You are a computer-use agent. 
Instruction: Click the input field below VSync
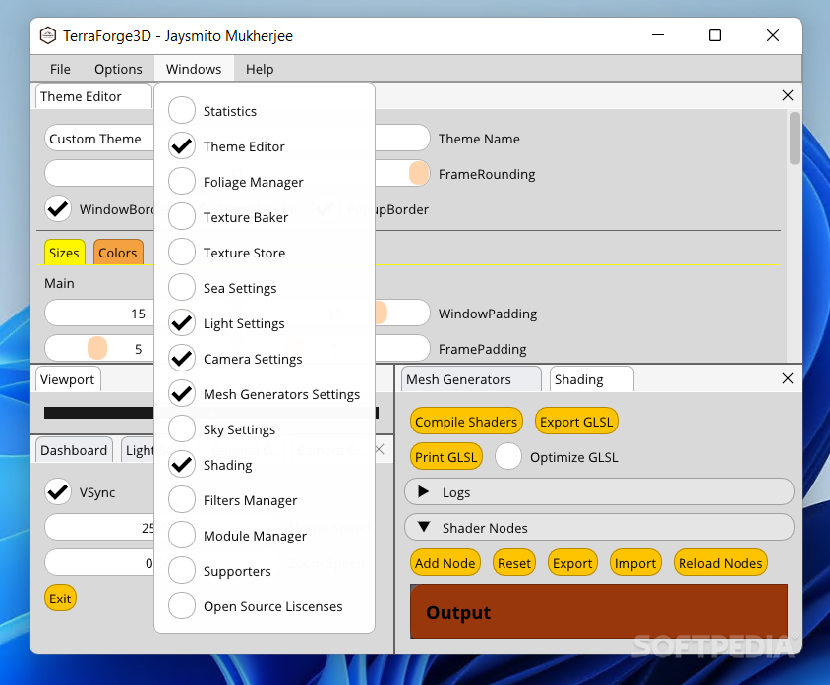[x=99, y=528]
